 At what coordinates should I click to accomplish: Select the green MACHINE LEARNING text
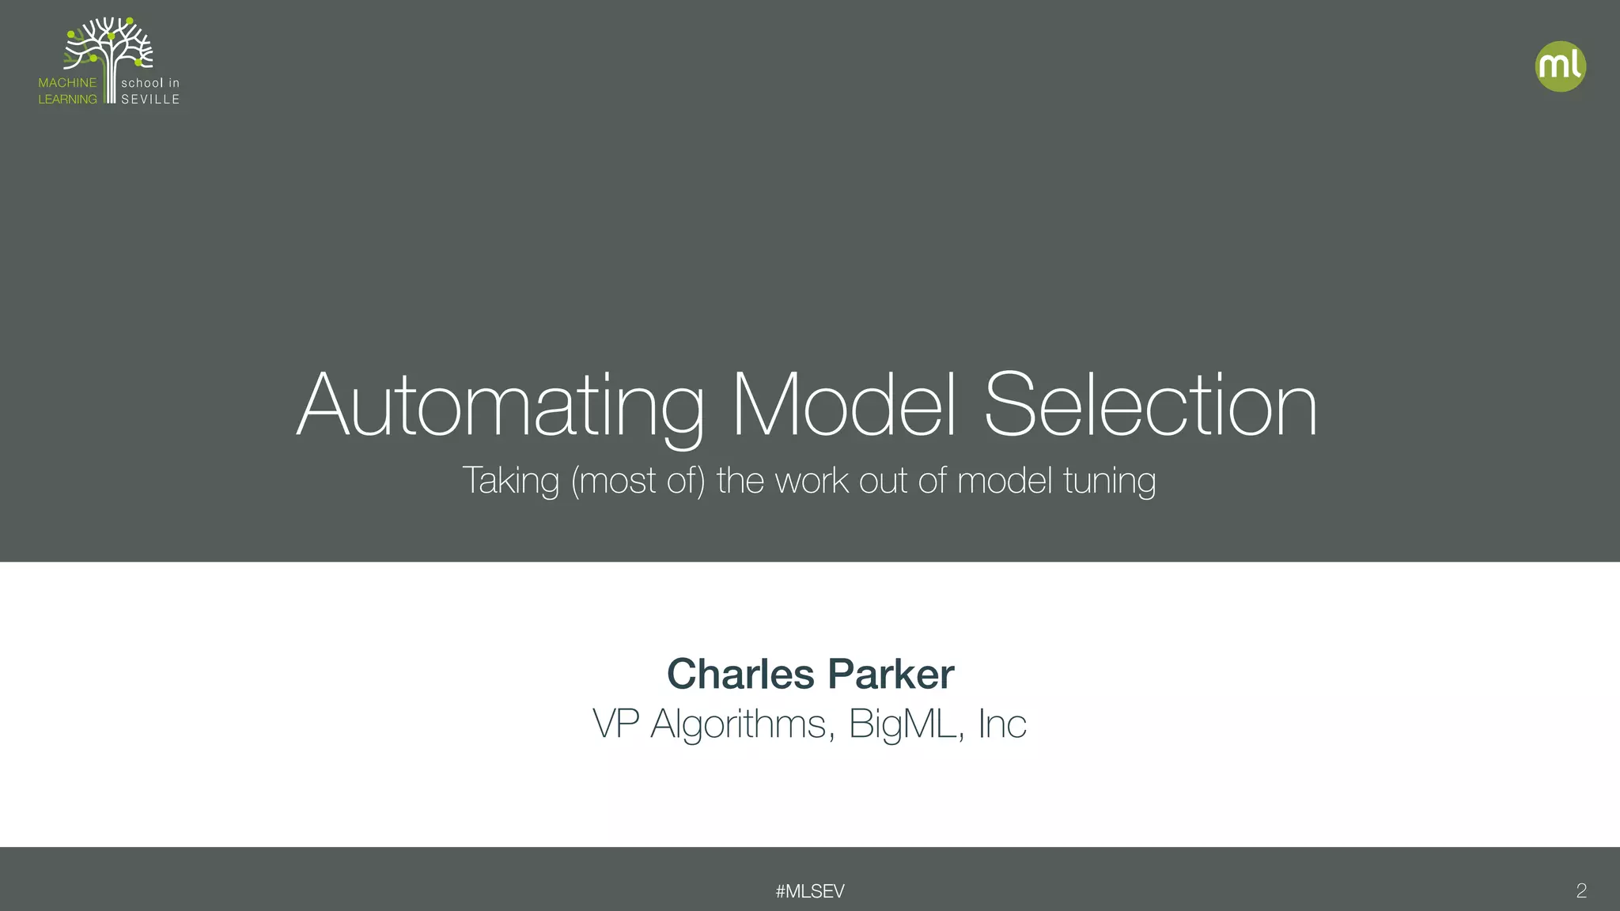(68, 91)
